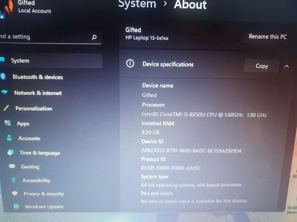Click the Time & language globe icon
The width and height of the screenshot is (297, 222).
click(x=11, y=152)
